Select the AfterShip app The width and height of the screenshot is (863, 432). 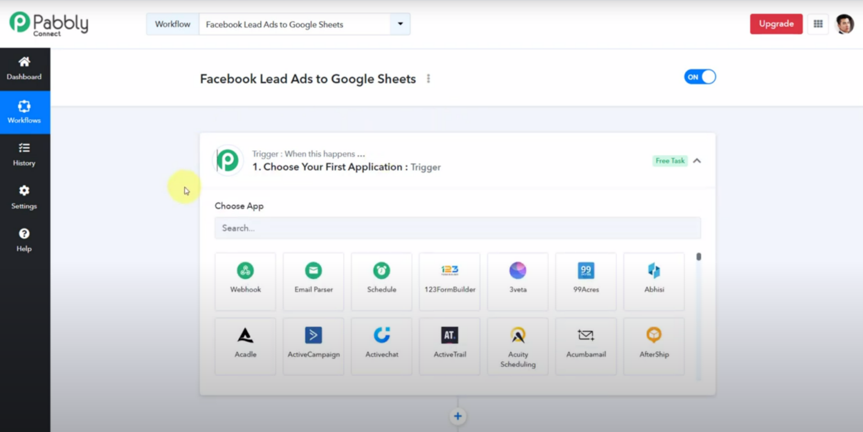653,346
